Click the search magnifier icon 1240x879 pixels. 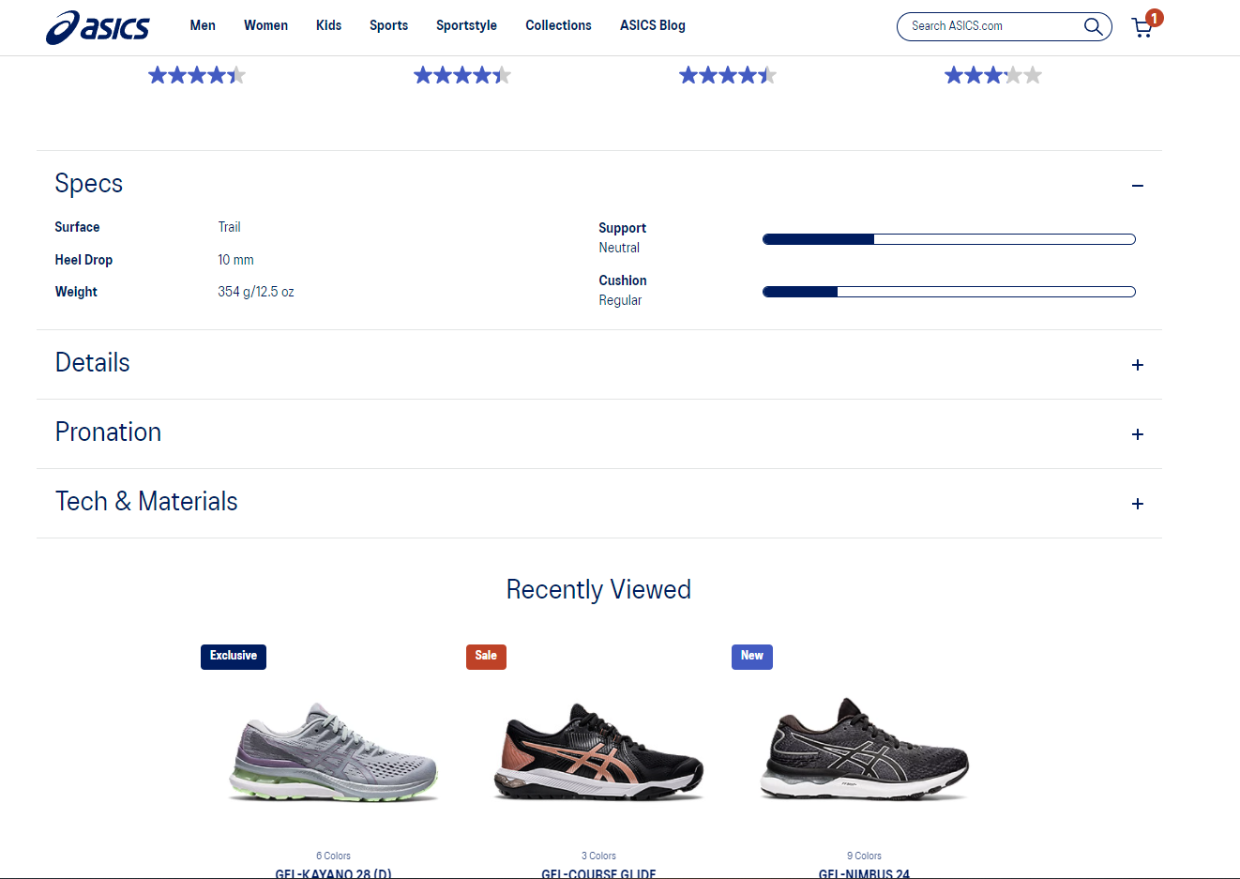click(1093, 26)
